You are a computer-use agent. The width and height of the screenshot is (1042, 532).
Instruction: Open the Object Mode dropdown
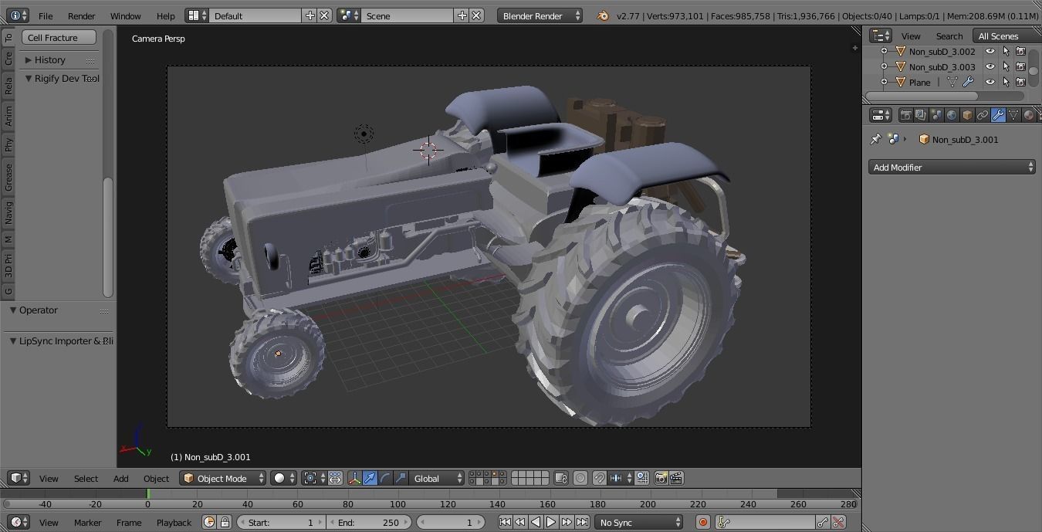[x=222, y=478]
